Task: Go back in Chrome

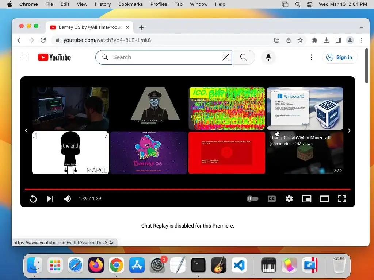Action: (20, 40)
